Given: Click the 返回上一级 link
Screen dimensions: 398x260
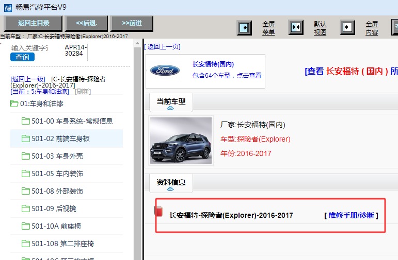Looking at the screenshot, I should [28, 79].
